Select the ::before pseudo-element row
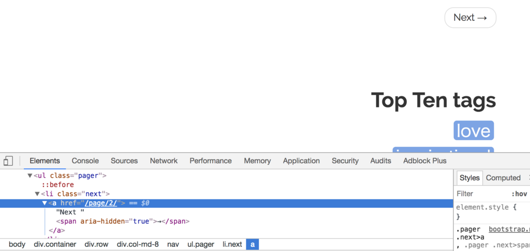Screen dimensions: 530x251 [x=58, y=185]
